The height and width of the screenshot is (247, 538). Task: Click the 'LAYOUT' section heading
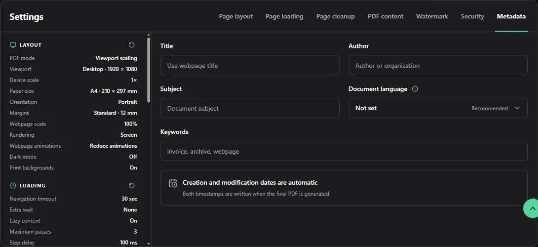point(30,45)
